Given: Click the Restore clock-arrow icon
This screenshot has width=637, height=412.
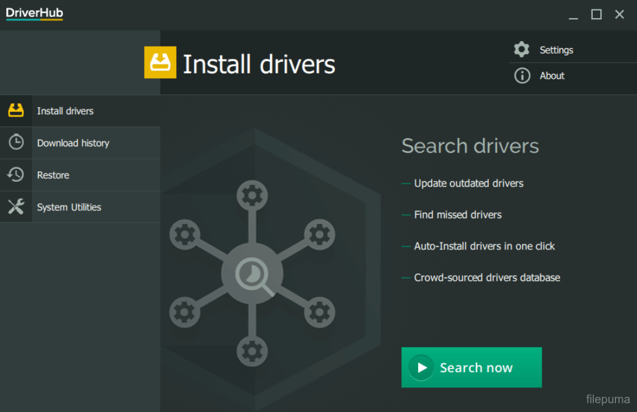Looking at the screenshot, I should [16, 174].
